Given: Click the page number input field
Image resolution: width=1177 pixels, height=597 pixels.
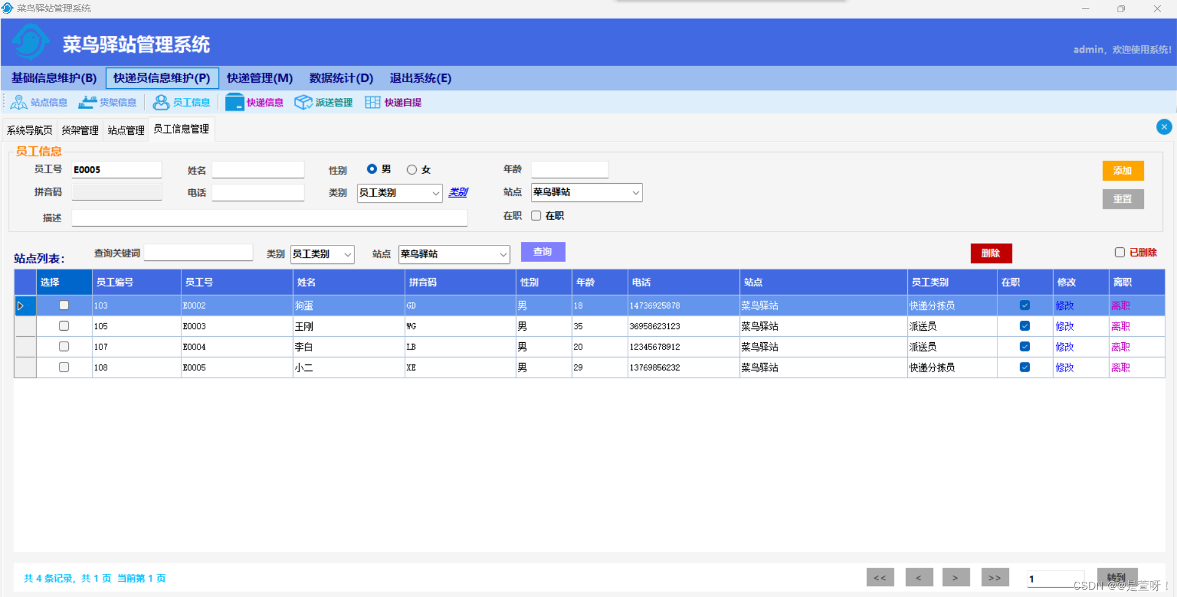Looking at the screenshot, I should pyautogui.click(x=1056, y=579).
